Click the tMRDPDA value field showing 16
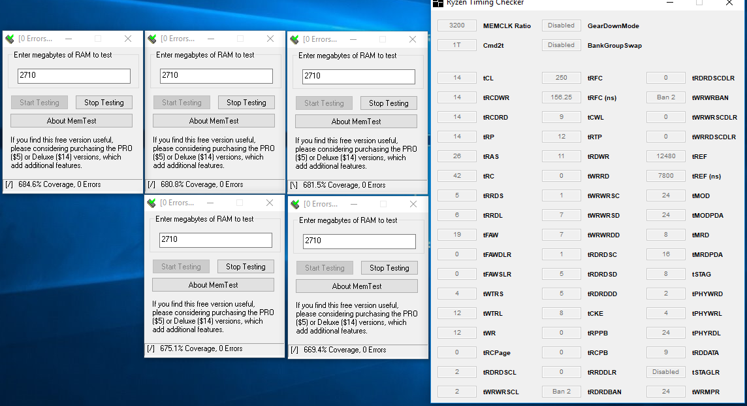747x406 pixels. [x=665, y=254]
